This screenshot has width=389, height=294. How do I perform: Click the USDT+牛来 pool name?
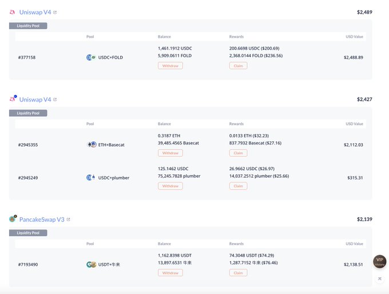109,264
